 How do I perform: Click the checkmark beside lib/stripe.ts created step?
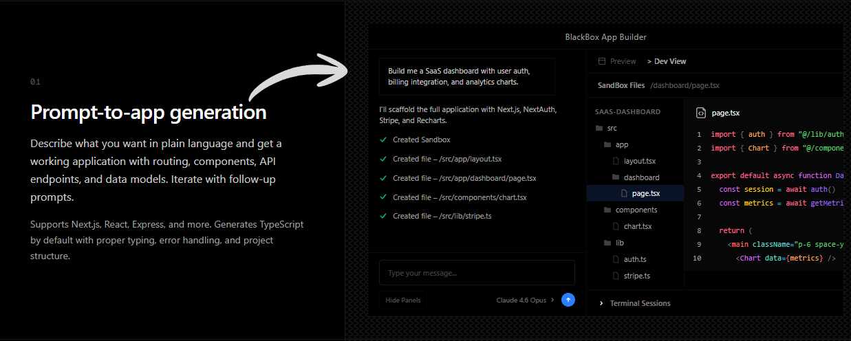[x=383, y=216]
